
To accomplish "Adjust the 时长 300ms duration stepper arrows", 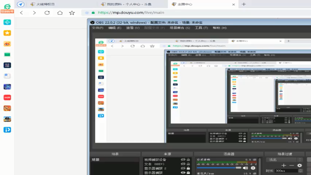I will 300,171.
